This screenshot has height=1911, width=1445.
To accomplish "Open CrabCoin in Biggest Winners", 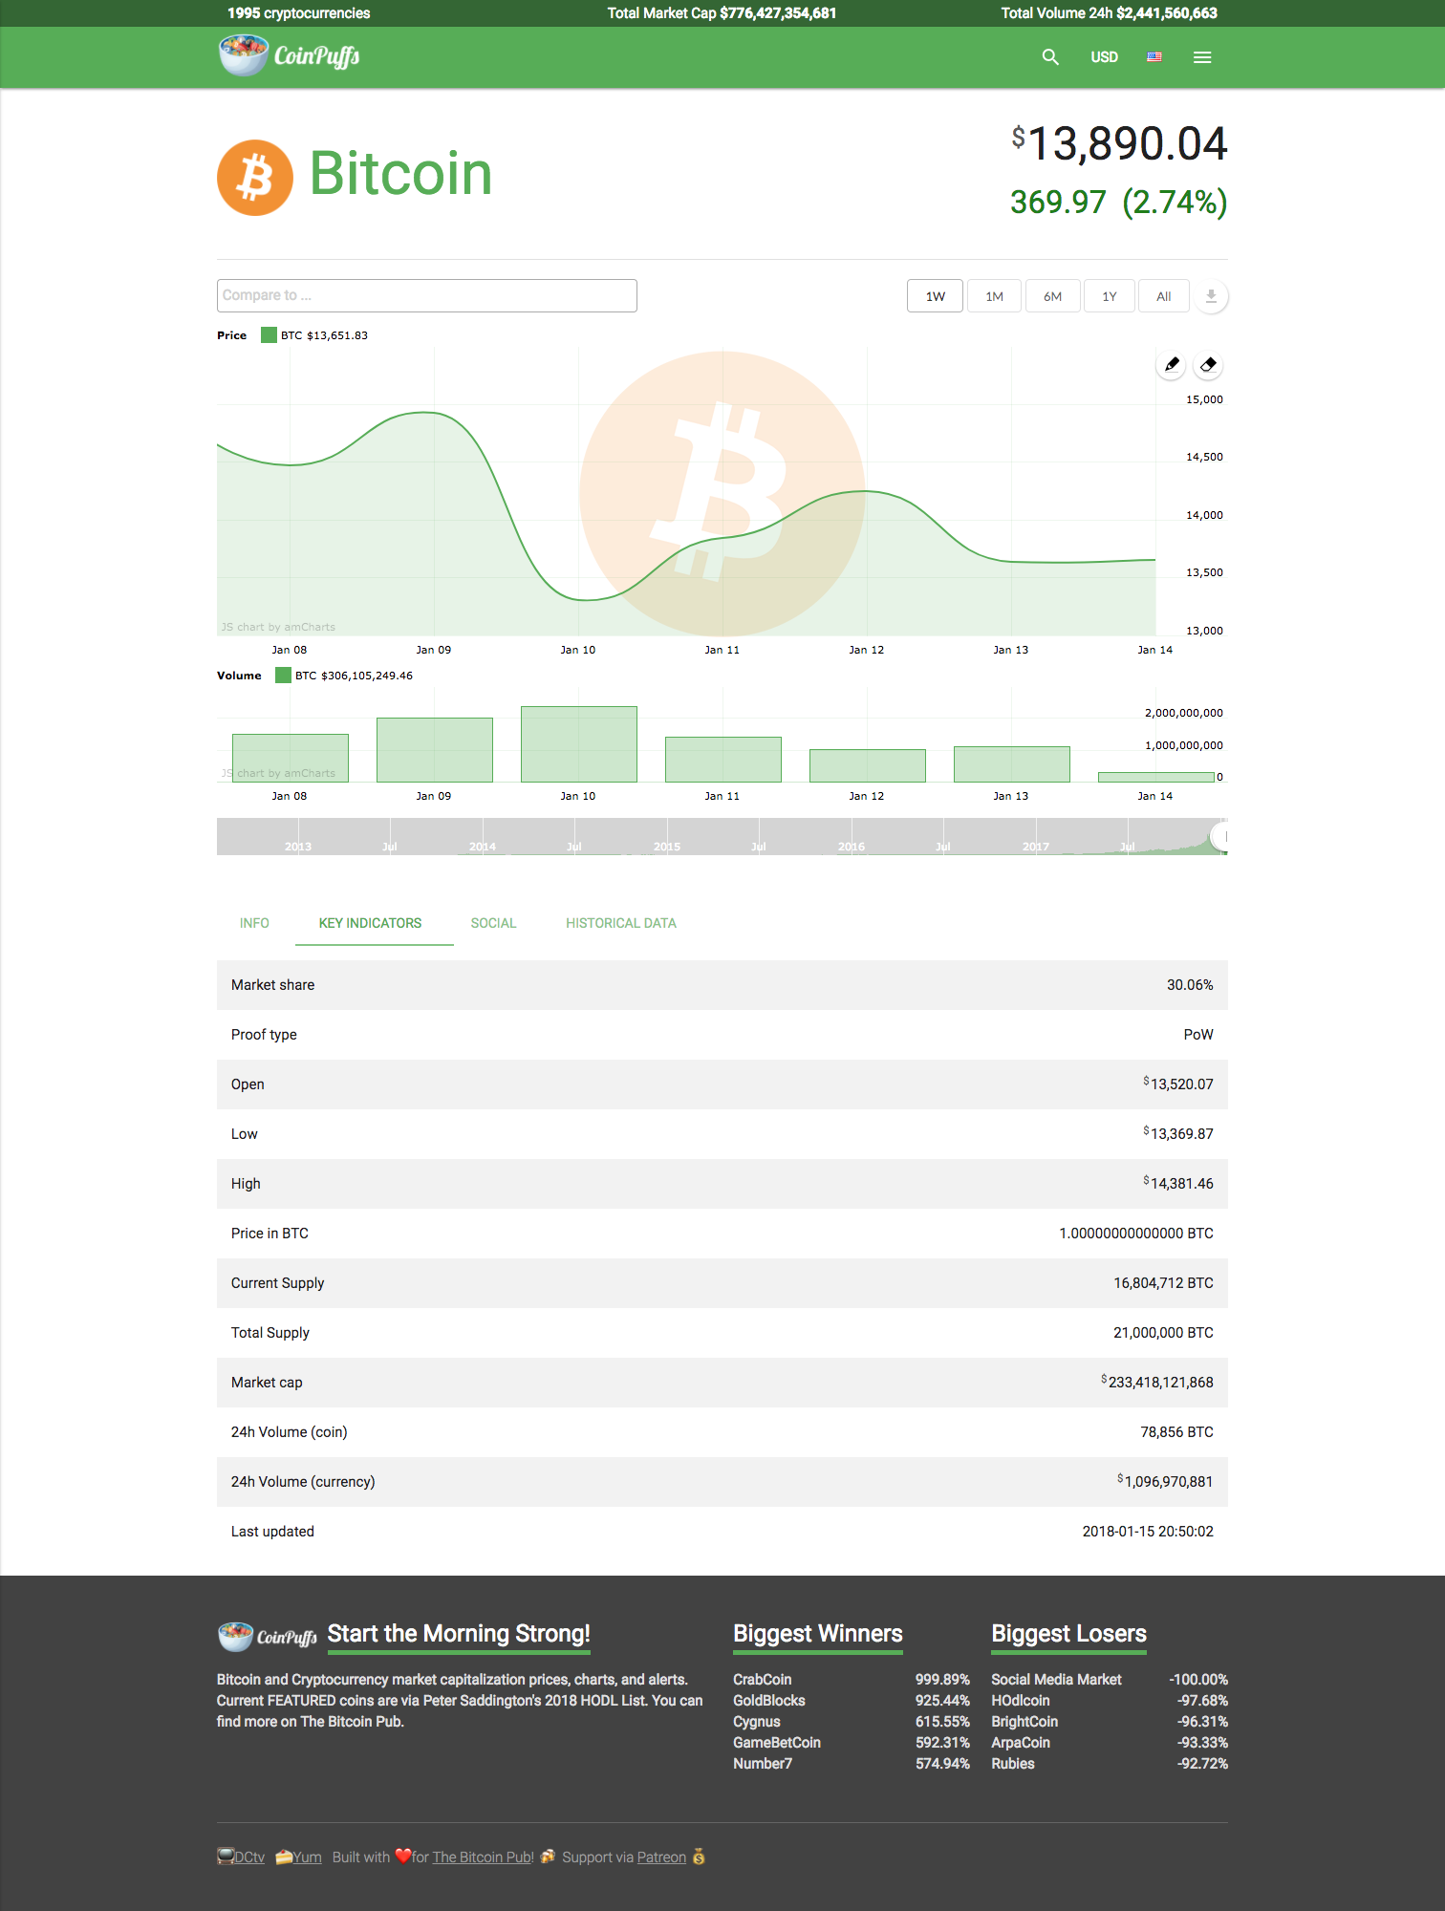I will coord(762,1680).
